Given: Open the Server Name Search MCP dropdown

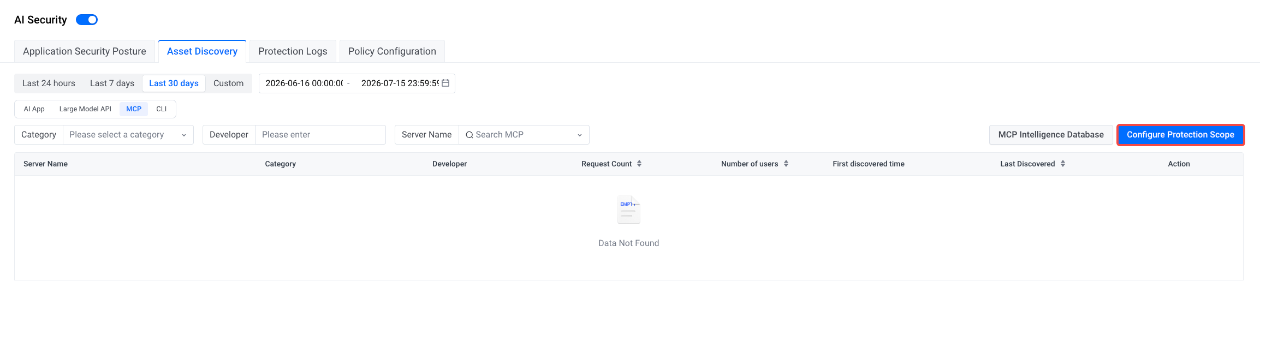Looking at the screenshot, I should pyautogui.click(x=524, y=135).
